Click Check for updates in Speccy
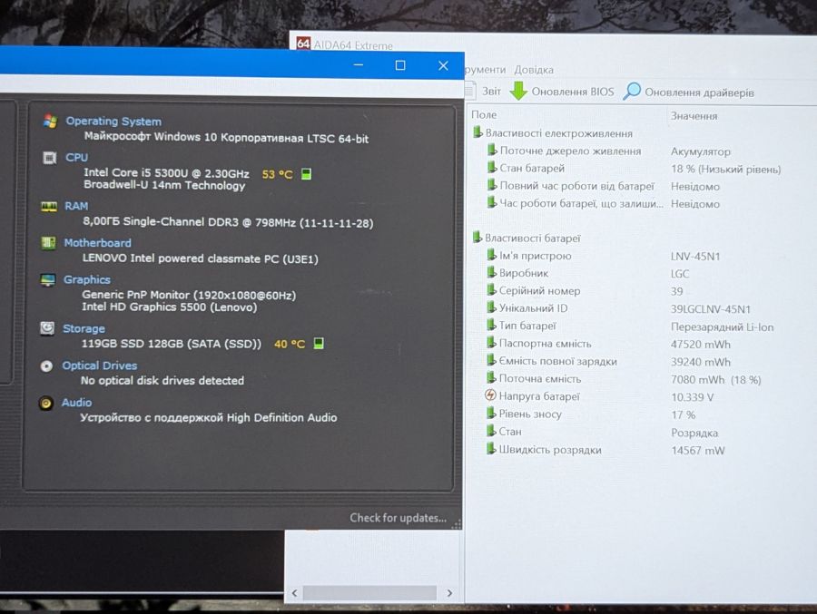 click(x=399, y=518)
